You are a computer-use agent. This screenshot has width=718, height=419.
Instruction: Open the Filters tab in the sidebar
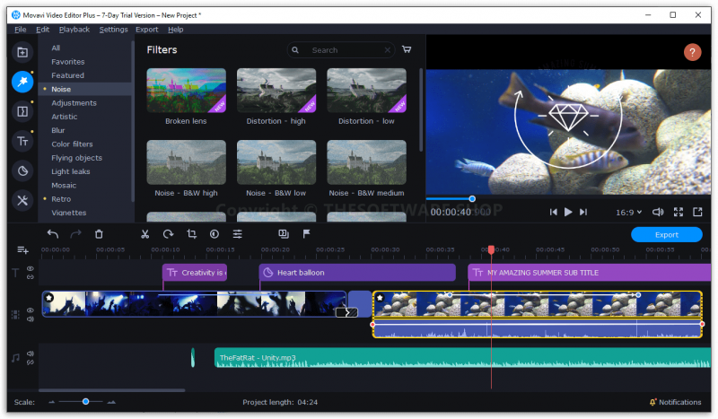pos(22,82)
